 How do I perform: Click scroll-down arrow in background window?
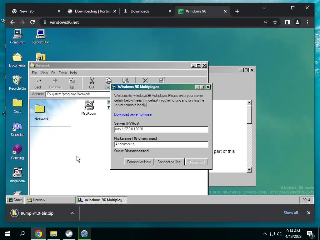249,170
